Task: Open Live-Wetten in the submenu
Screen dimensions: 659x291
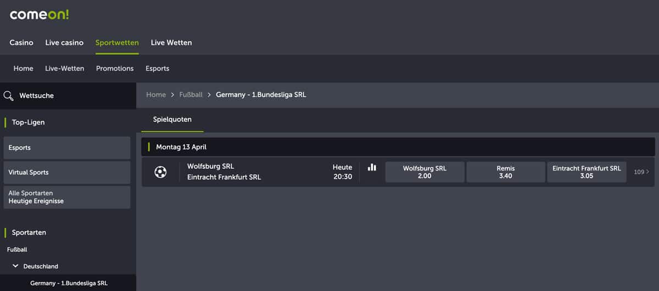Action: pyautogui.click(x=65, y=69)
